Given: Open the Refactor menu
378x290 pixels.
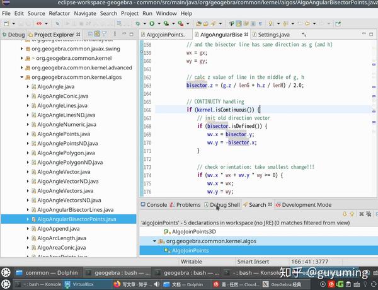Looking at the screenshot, I should point(59,13).
